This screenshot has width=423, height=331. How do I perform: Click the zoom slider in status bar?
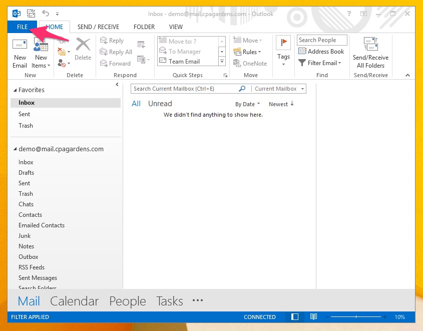click(356, 317)
